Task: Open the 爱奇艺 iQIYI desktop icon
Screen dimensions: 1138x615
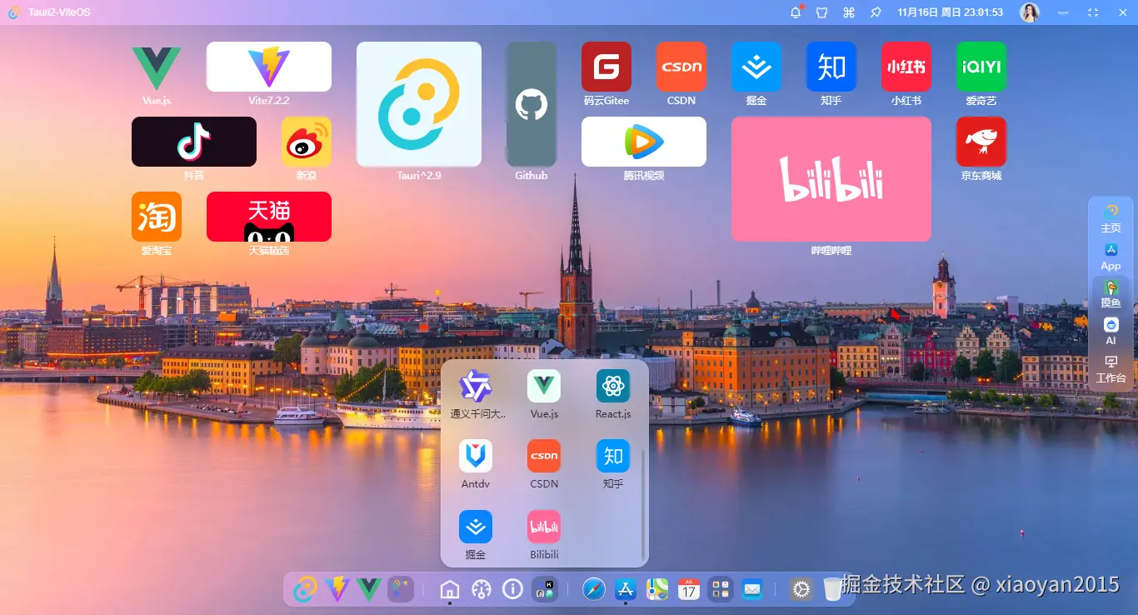Action: (x=981, y=67)
